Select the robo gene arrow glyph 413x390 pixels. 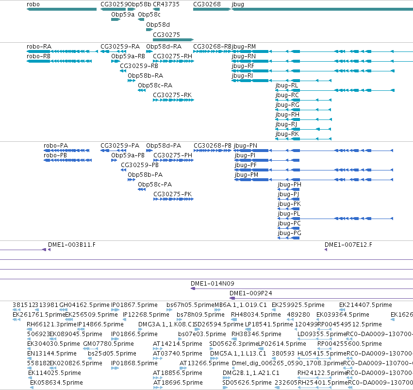(62, 9)
